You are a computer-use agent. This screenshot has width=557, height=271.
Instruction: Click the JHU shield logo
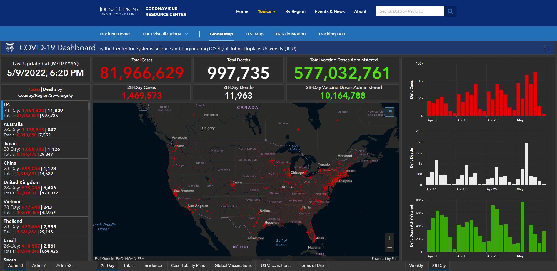click(x=10, y=48)
